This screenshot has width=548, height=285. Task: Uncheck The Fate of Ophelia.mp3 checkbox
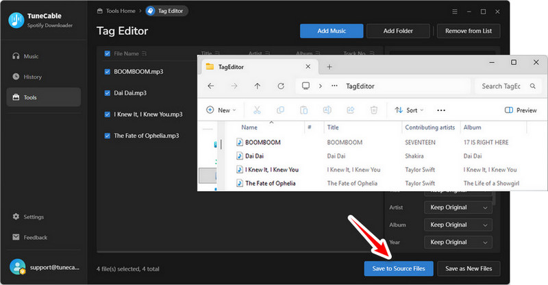(x=108, y=136)
